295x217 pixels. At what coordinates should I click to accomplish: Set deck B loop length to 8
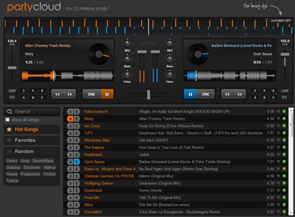(273, 90)
